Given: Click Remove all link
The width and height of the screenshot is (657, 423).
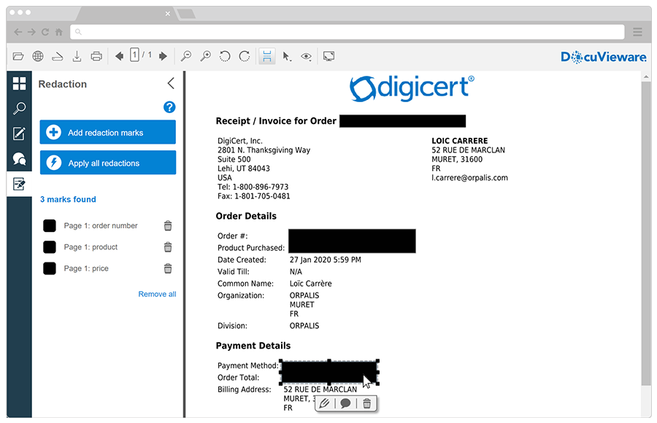Looking at the screenshot, I should (x=157, y=294).
